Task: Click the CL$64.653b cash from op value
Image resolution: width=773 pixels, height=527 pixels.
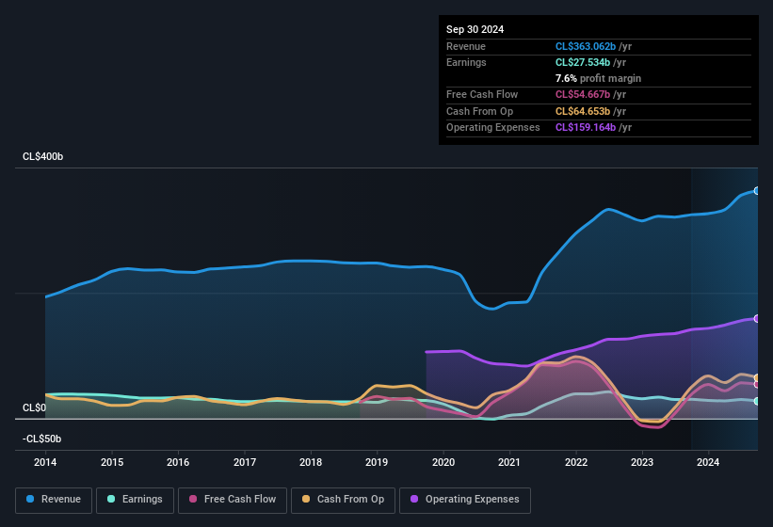Action: click(583, 111)
